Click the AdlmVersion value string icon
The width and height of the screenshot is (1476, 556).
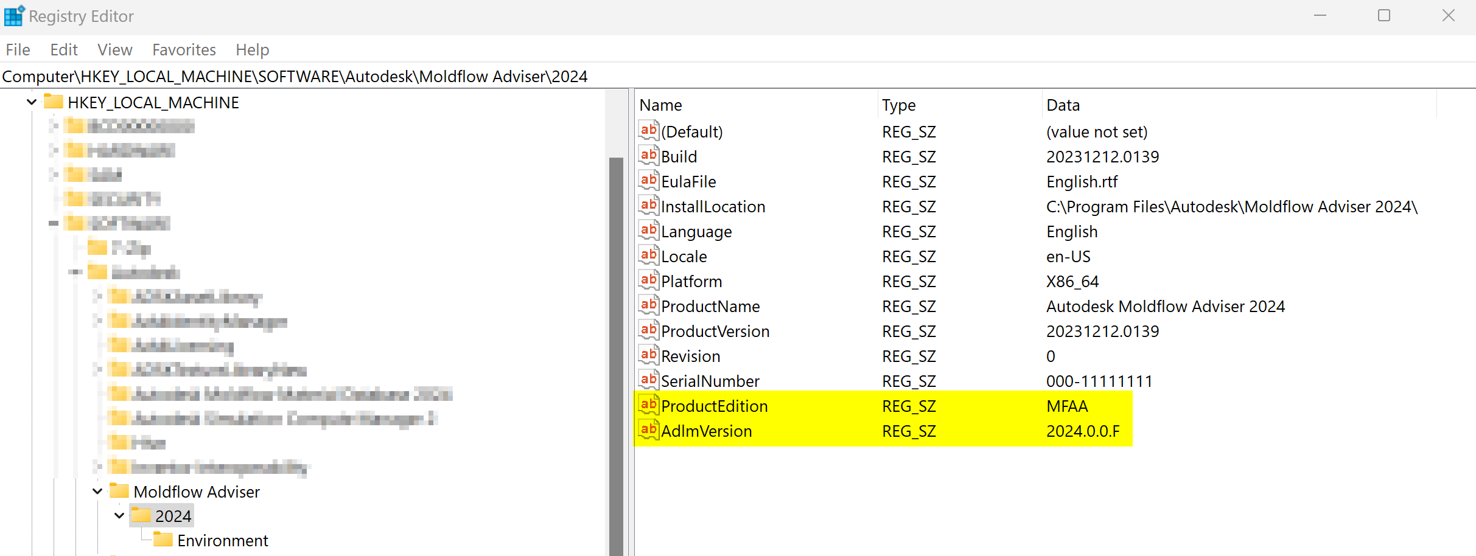coord(649,429)
